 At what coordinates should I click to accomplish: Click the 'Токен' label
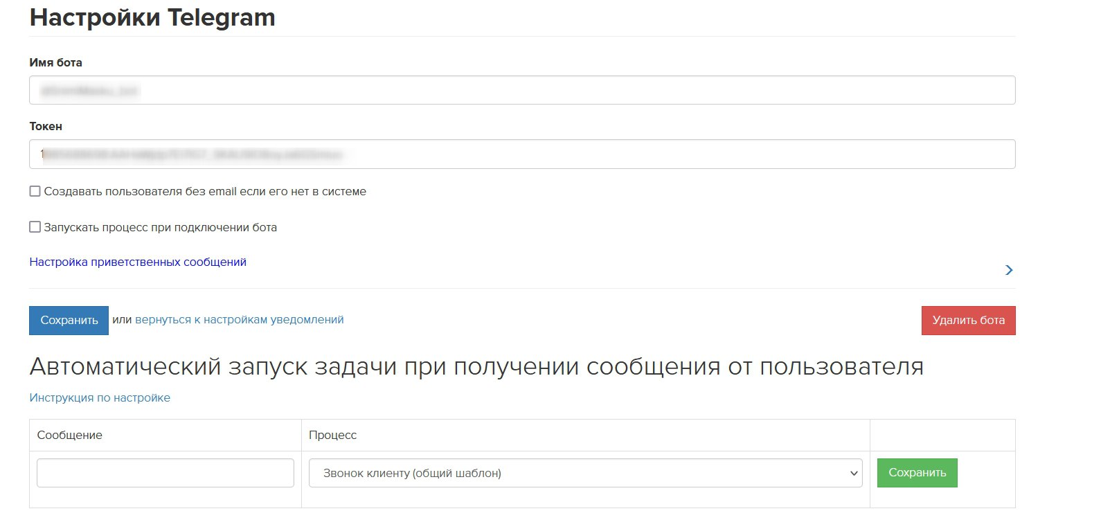pyautogui.click(x=46, y=126)
